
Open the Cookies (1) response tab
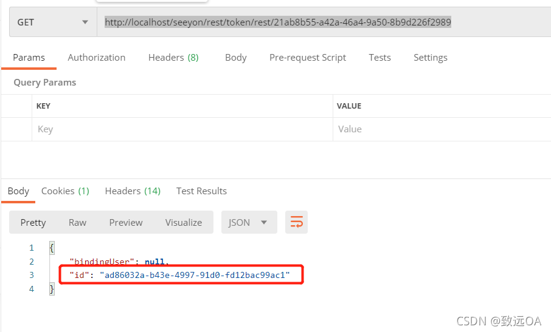click(65, 191)
